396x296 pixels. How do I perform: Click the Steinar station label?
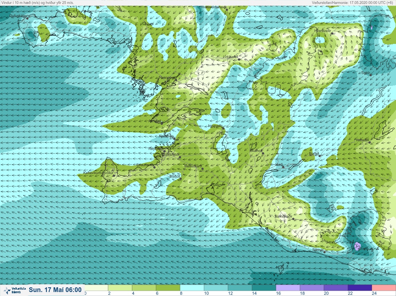(x=318, y=250)
